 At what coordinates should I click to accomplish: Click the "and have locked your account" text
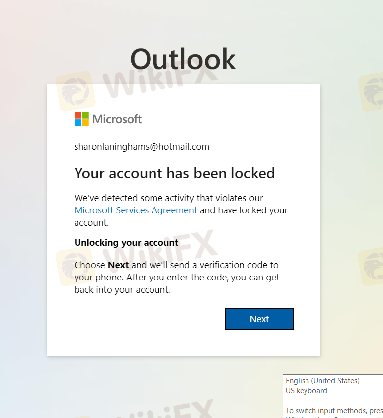tap(243, 210)
